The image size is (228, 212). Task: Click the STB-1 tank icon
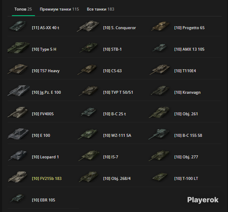(x=89, y=48)
